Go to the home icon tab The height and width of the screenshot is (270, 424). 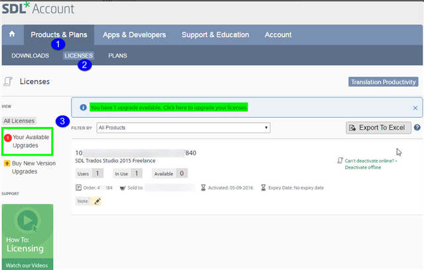(x=12, y=34)
